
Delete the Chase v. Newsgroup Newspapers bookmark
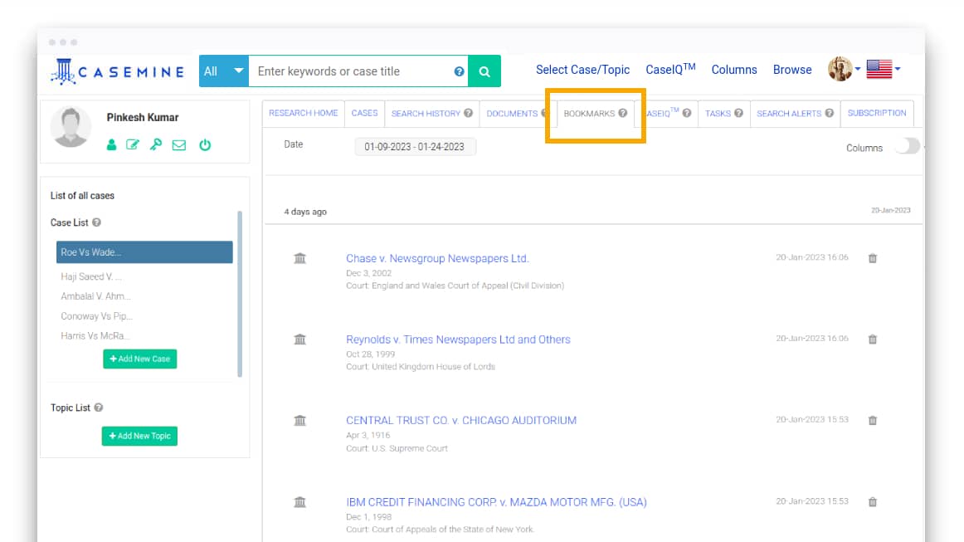coord(872,258)
